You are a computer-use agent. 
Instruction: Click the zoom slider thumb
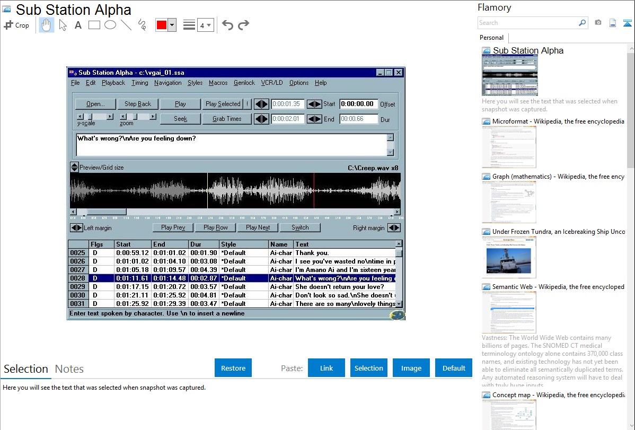135,116
